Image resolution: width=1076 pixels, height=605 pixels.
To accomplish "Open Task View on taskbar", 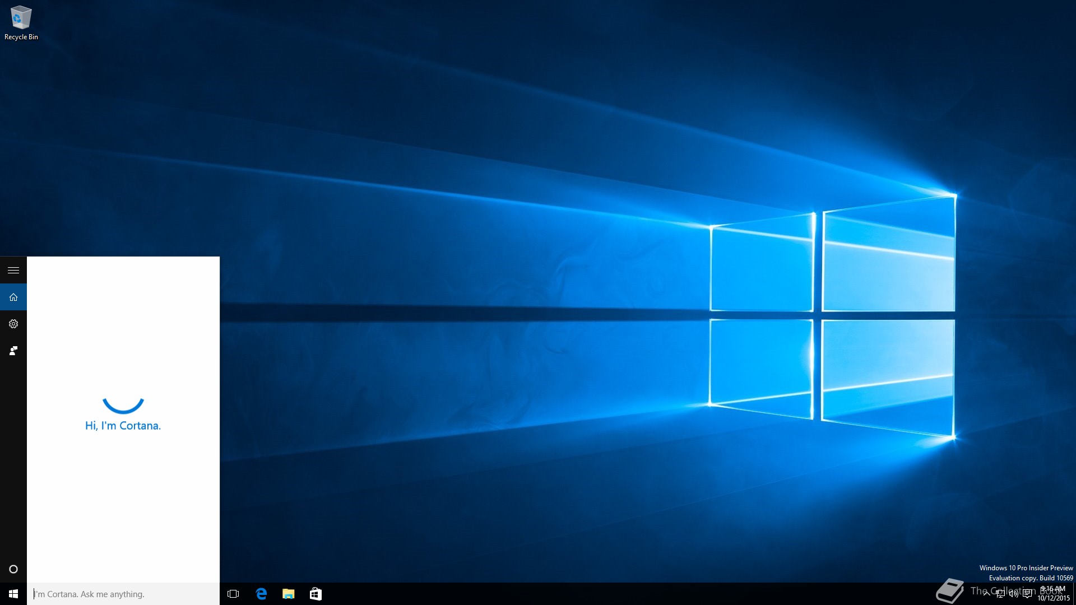I will pos(233,594).
